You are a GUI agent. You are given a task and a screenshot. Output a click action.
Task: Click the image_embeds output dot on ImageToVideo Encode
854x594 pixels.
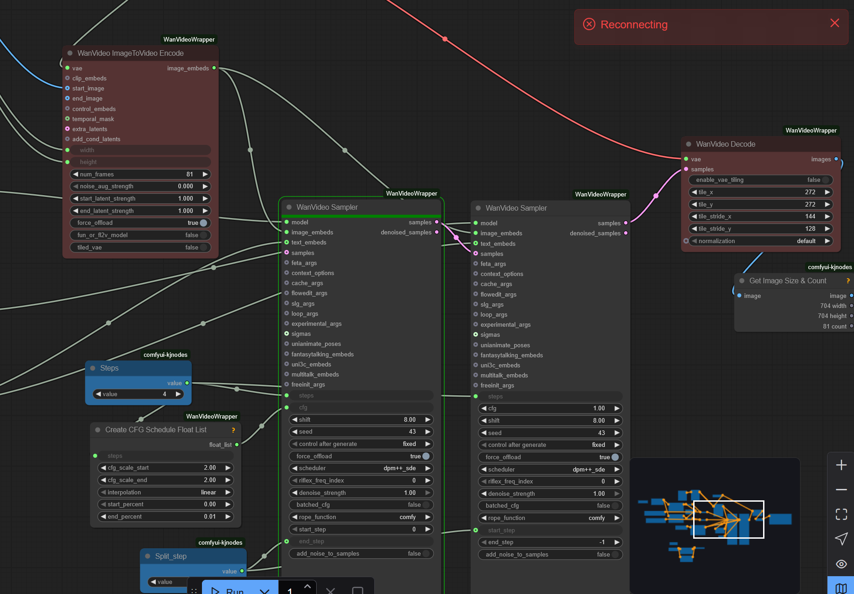pos(214,68)
